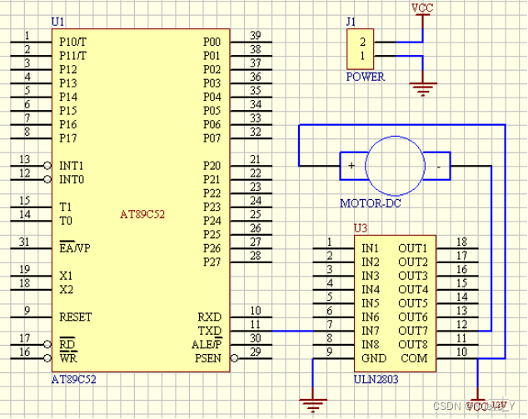Click the TXD pin name
528x419 pixels.
pyautogui.click(x=209, y=331)
